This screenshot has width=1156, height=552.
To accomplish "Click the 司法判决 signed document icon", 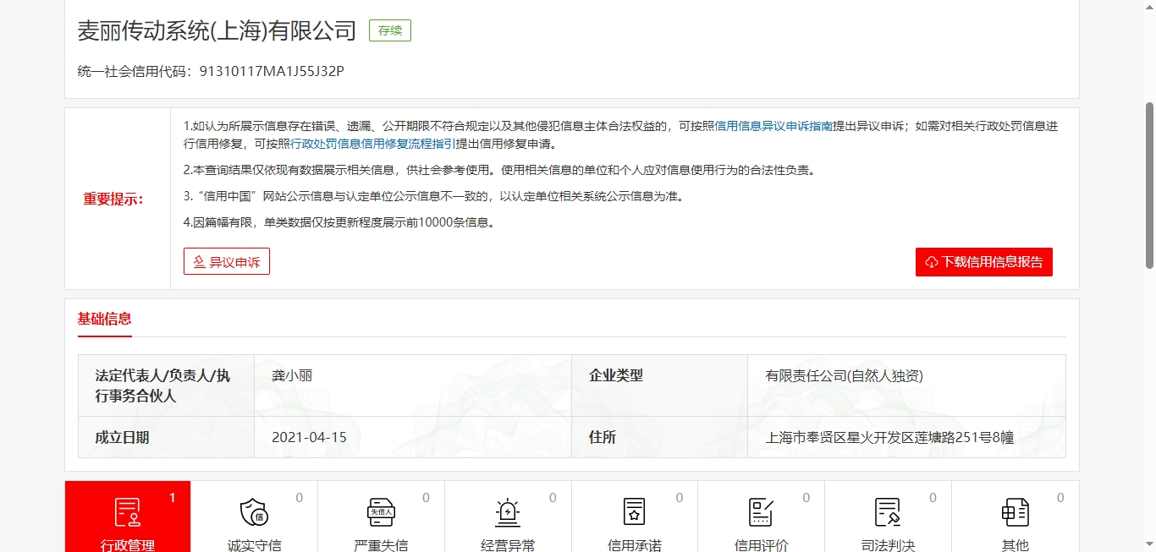I will (888, 512).
